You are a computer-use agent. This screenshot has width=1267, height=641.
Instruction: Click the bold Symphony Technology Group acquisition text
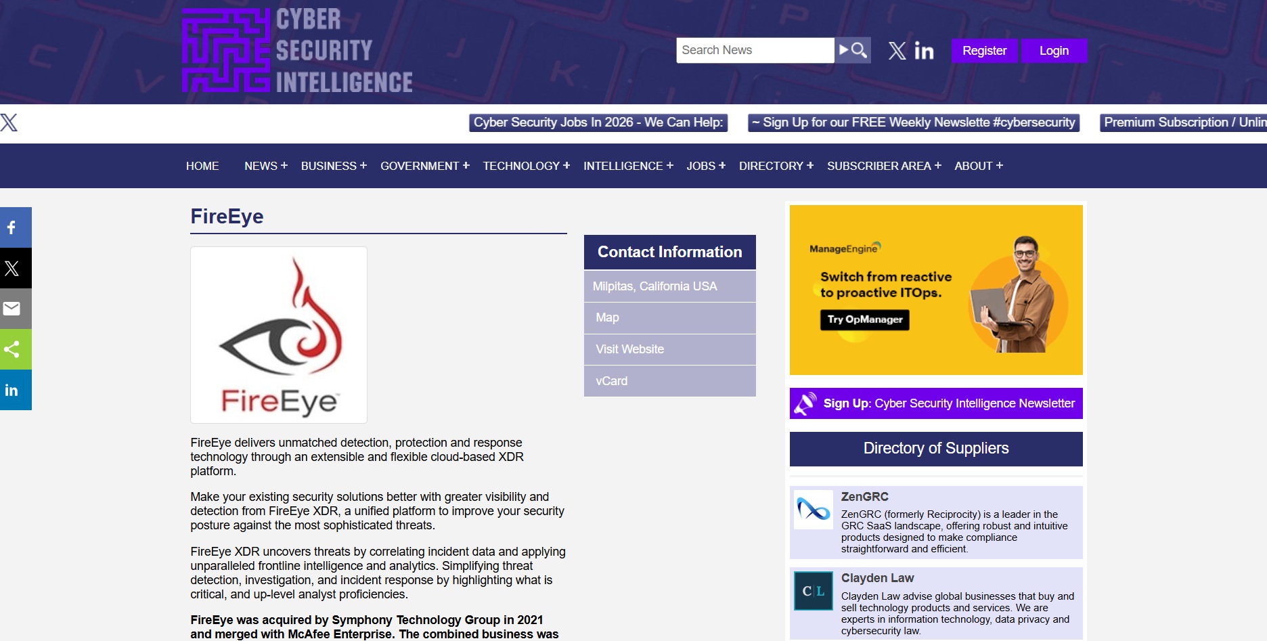[374, 627]
